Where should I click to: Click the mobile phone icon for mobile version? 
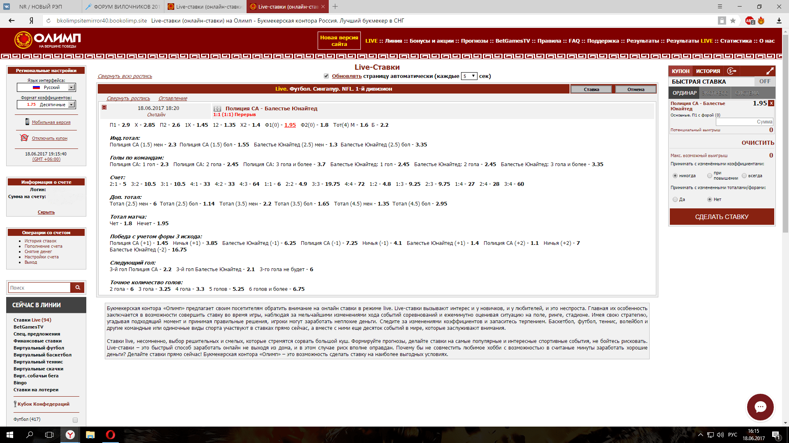(x=27, y=122)
